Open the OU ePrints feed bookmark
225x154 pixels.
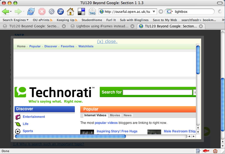click(x=42, y=20)
